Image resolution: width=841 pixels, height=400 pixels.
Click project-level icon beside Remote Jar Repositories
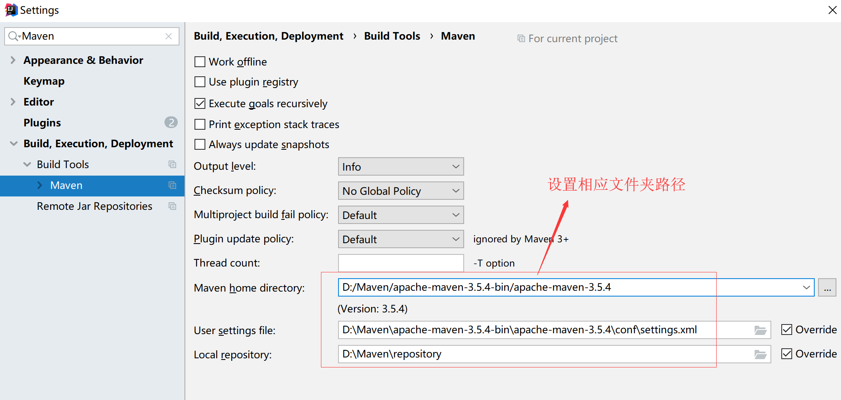click(172, 206)
